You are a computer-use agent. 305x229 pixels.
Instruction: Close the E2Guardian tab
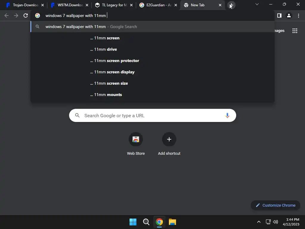176,5
